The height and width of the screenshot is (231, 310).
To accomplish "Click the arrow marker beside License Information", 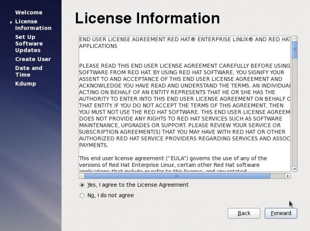I will [x=11, y=22].
